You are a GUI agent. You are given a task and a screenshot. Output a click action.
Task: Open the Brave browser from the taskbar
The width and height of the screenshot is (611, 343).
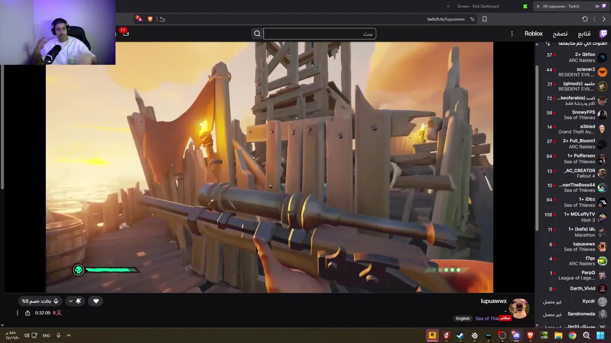530,335
